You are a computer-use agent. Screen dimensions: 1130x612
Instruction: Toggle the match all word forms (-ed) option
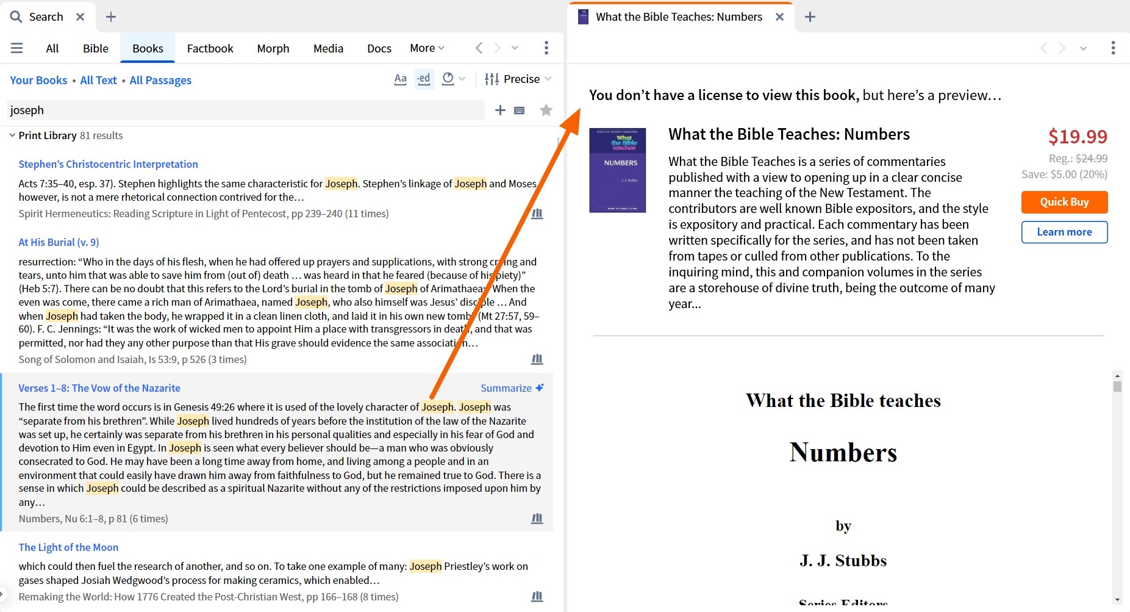point(424,79)
